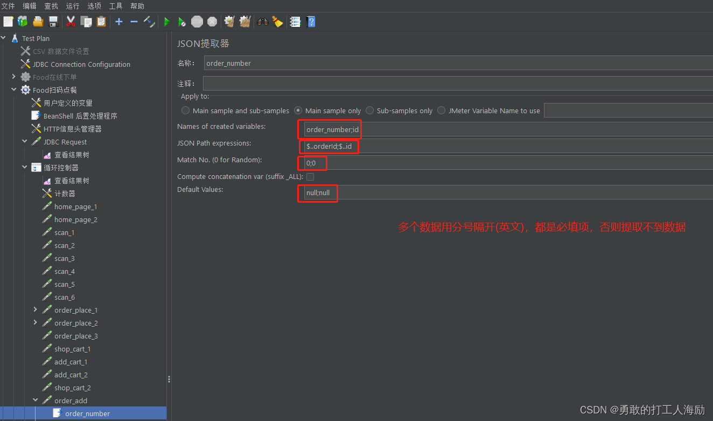
Task: Click JSON Path expressions field
Action: pyautogui.click(x=508, y=147)
